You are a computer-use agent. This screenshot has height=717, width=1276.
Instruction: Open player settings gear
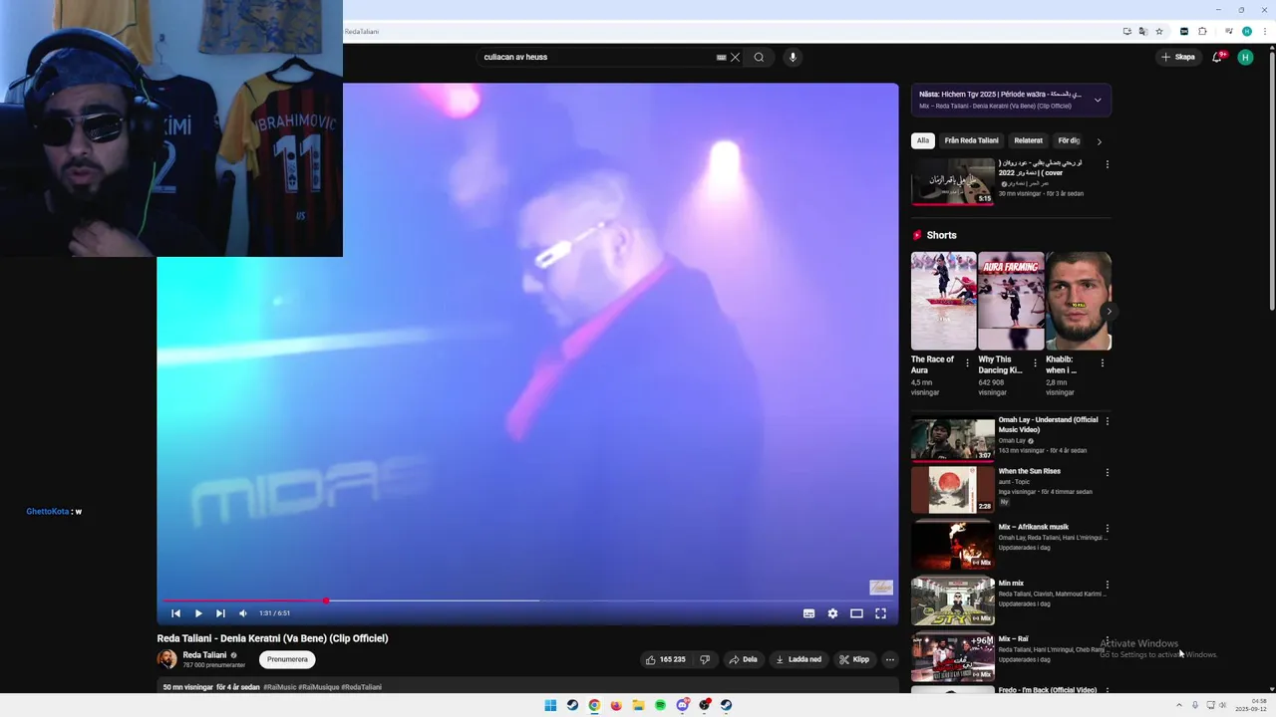832,613
